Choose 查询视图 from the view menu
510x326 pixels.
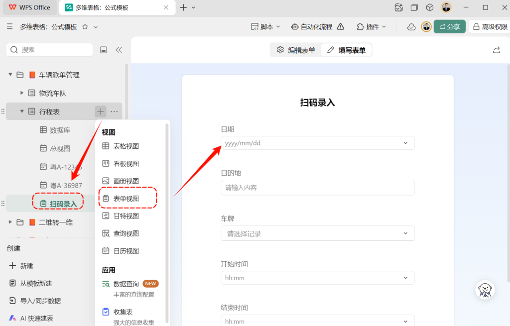tap(121, 233)
